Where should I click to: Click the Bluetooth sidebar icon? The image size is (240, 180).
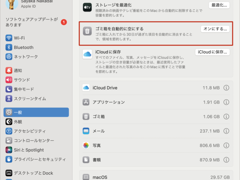[9, 47]
